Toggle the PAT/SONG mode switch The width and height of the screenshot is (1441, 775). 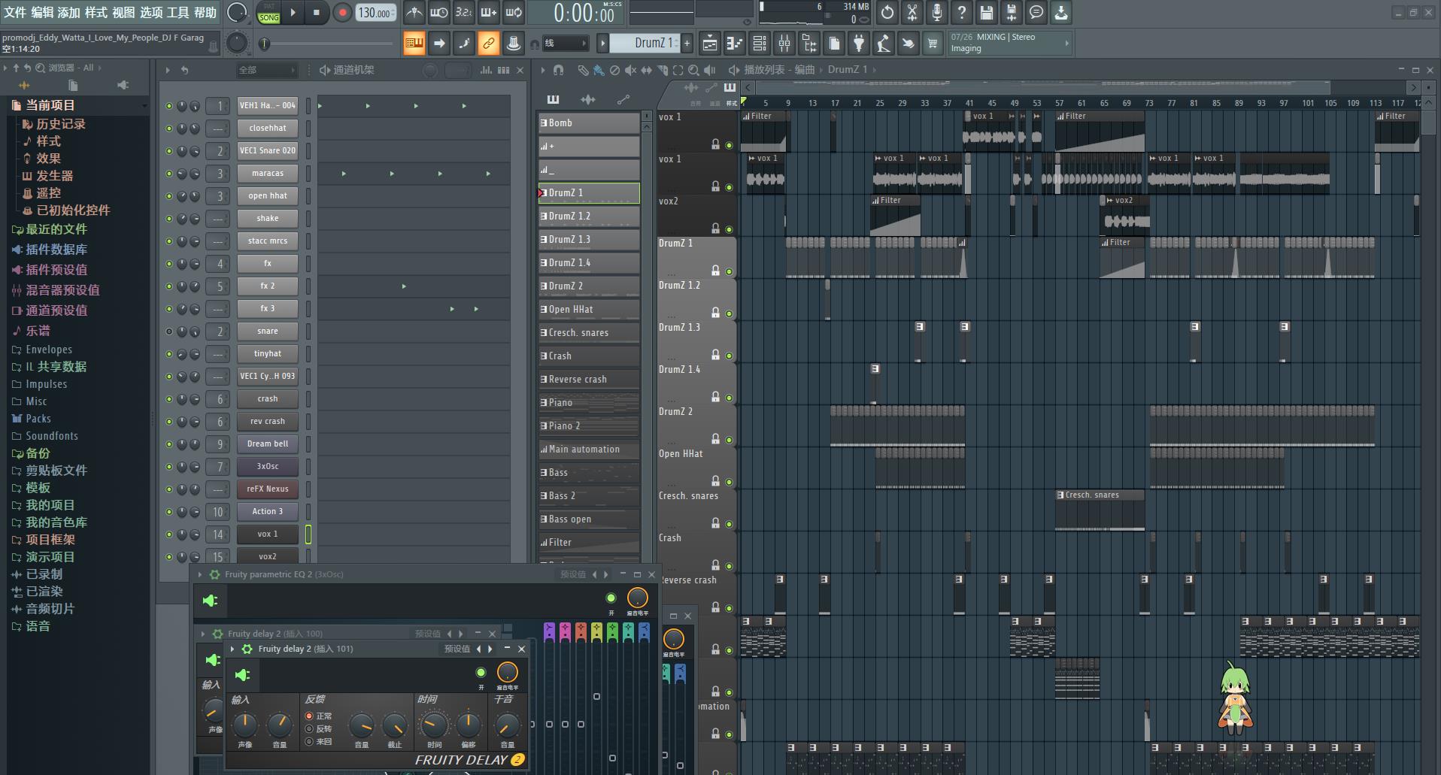tap(268, 12)
